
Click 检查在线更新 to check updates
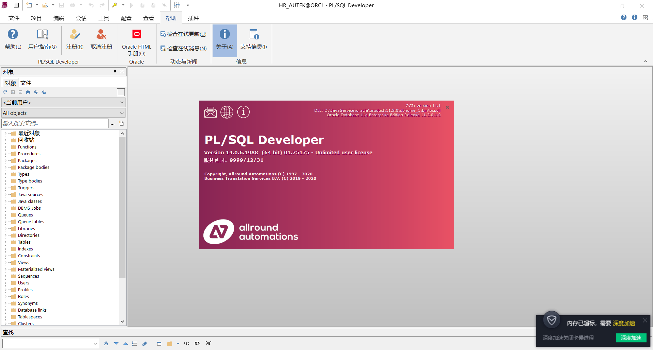click(183, 34)
